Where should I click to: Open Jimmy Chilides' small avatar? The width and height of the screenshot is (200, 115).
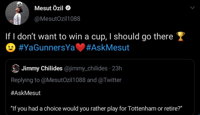point(15,68)
